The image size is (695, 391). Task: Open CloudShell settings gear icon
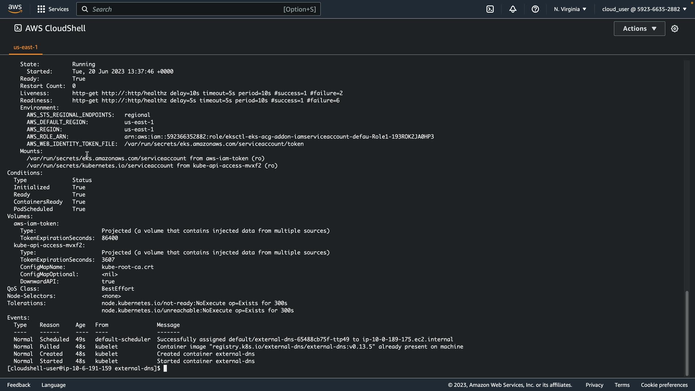click(675, 29)
